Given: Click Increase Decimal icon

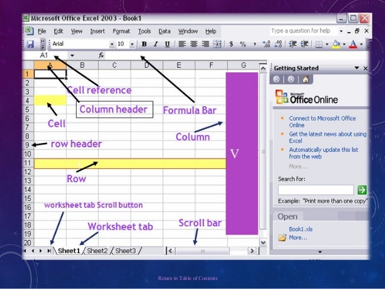Looking at the screenshot, I should coord(266,44).
